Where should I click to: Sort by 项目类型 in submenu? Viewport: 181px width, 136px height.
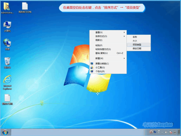[x=139, y=45]
